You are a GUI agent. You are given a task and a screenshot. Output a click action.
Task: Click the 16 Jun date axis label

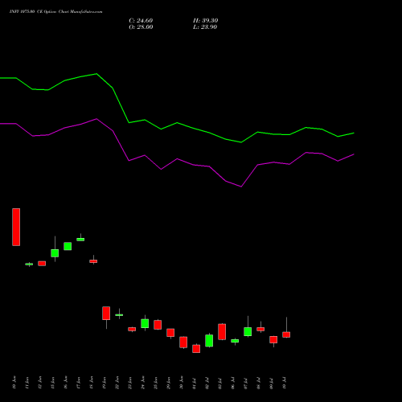point(66,383)
